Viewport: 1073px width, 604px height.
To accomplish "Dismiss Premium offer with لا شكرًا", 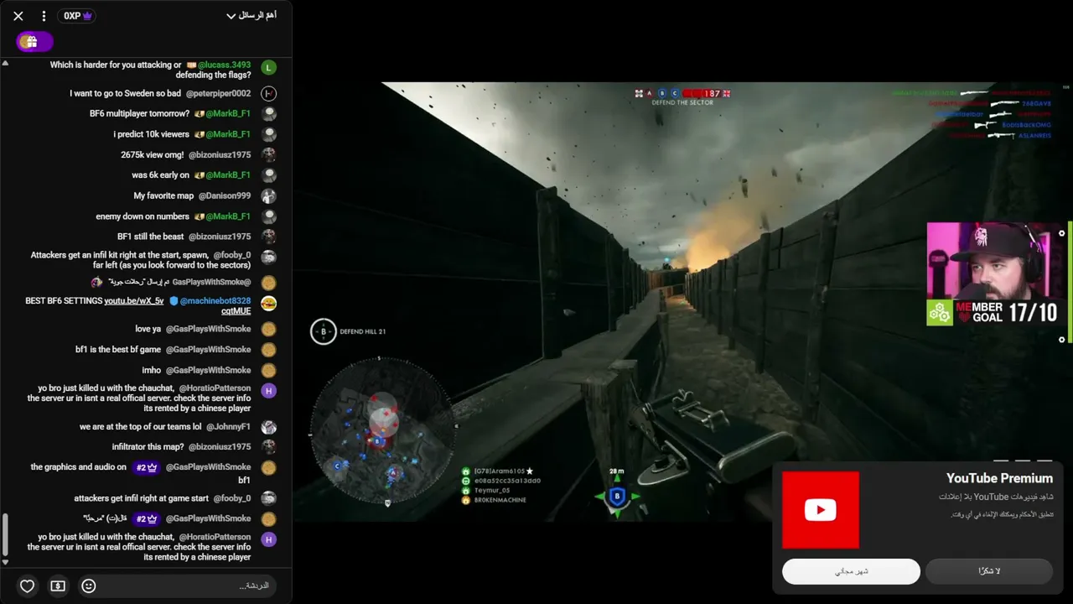I will click(989, 571).
